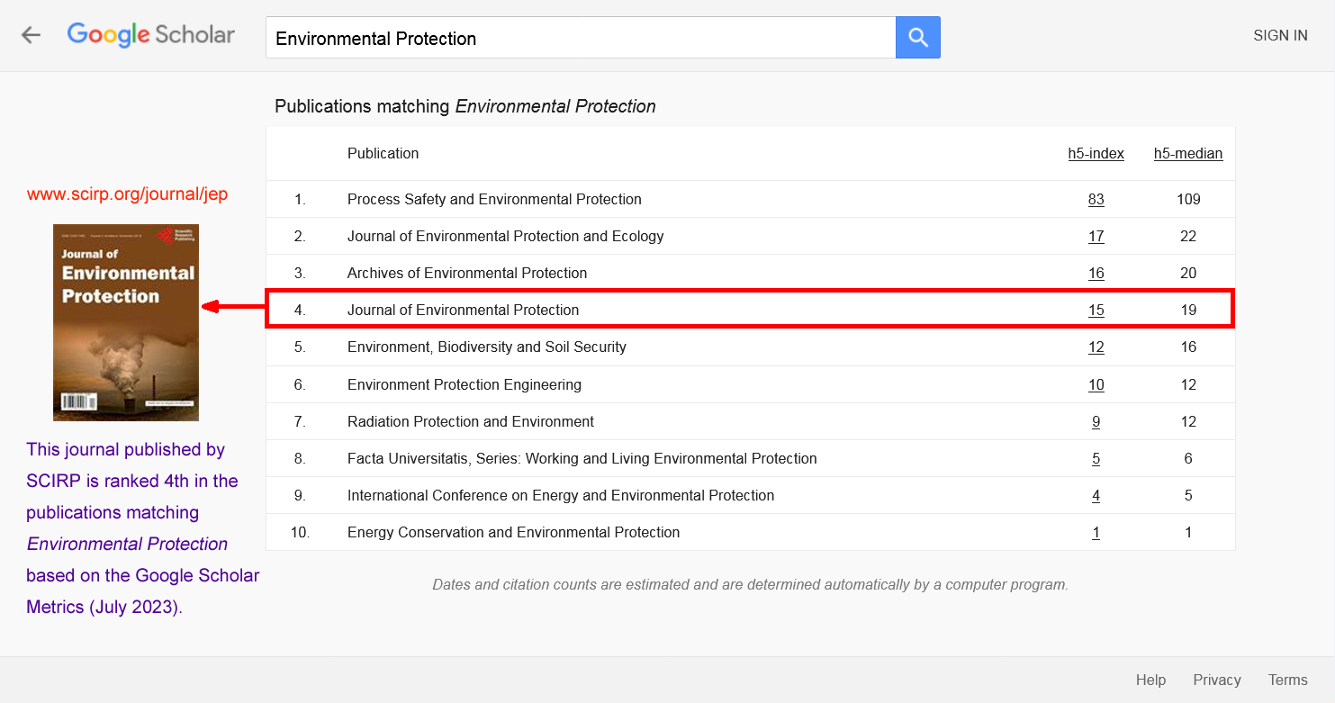The image size is (1335, 703).
Task: Click the blue search magnifier button
Action: coord(917,37)
